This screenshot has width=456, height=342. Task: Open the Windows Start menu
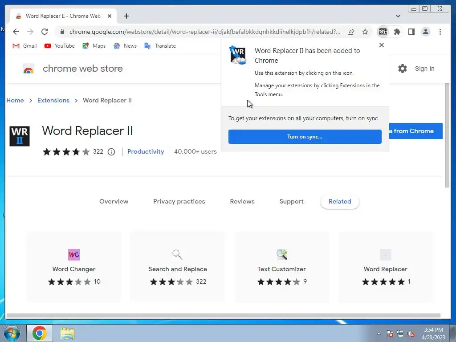[12, 333]
